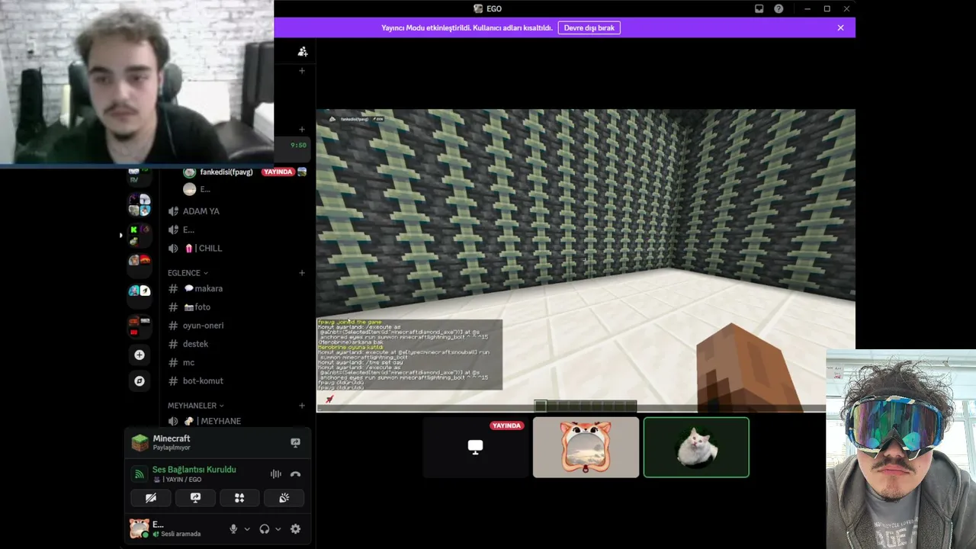Viewport: 976px width, 549px height.
Task: Disconnect from voice with the hang-up icon
Action: [x=295, y=474]
